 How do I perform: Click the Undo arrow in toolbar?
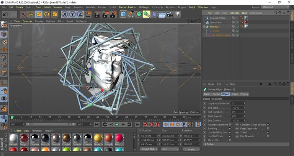pyautogui.click(x=6, y=14)
